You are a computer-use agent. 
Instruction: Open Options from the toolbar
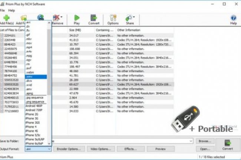113,19
